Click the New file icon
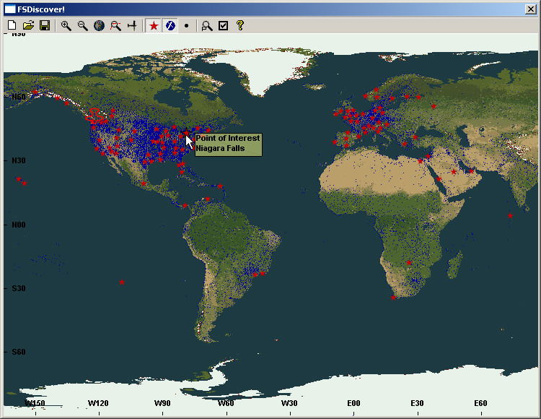The height and width of the screenshot is (419, 541). 12,25
